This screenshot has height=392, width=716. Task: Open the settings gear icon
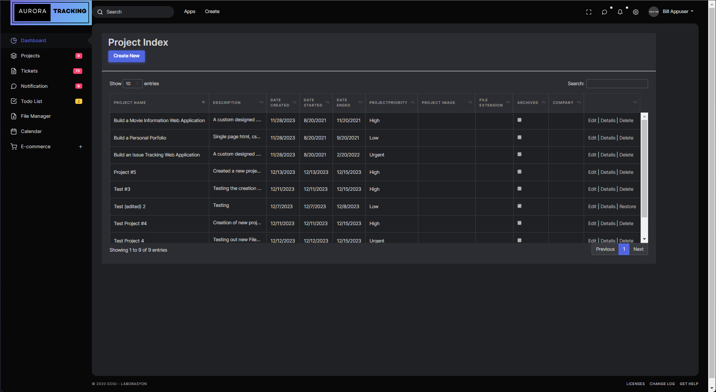(635, 12)
